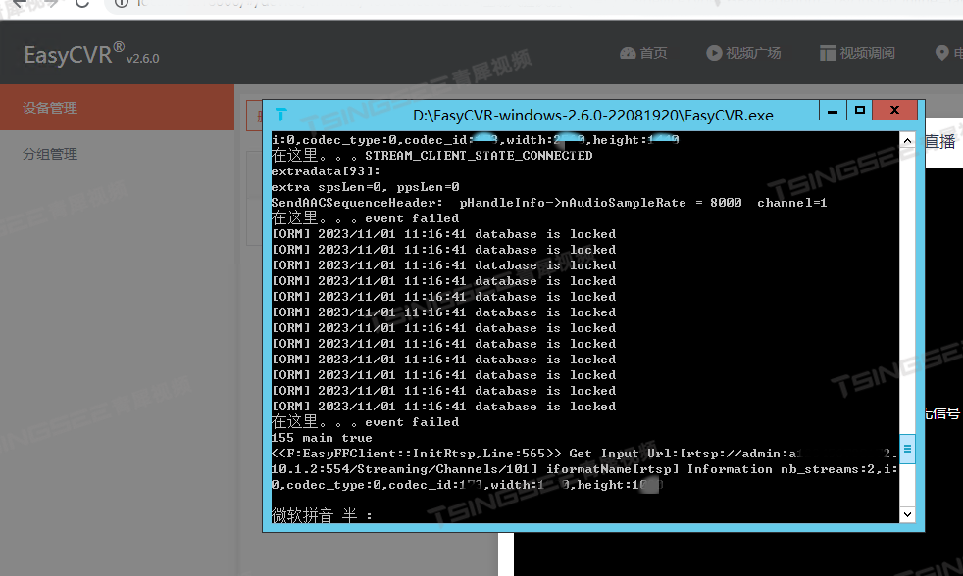
Task: Click the browser reload button
Action: (81, 3)
